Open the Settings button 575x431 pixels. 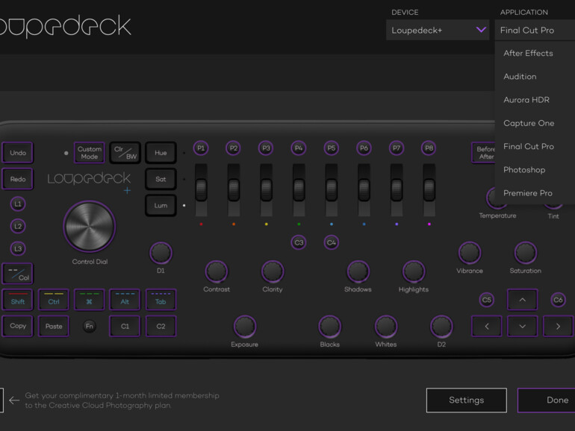click(466, 400)
